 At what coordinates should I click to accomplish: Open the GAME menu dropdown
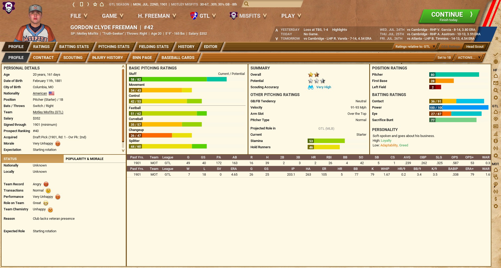tap(113, 16)
